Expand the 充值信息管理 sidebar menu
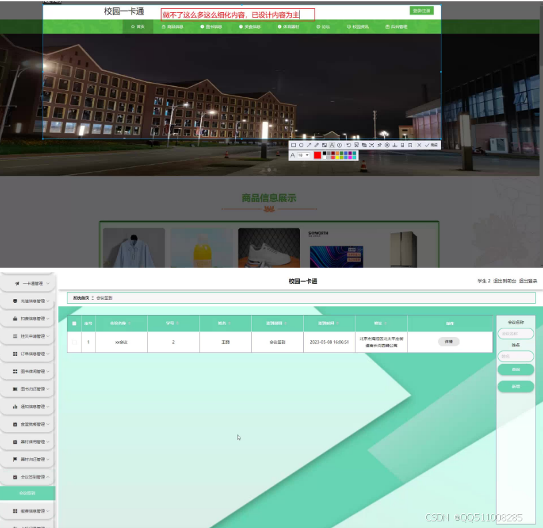Screen dimensions: 543x528 pos(27,301)
